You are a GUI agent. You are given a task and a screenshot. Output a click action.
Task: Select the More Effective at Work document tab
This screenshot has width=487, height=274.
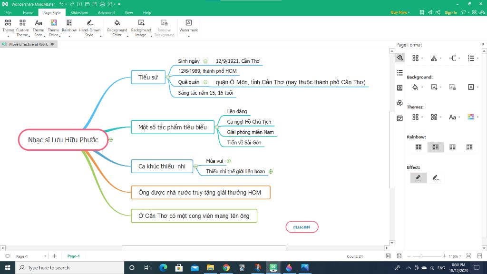tap(29, 44)
